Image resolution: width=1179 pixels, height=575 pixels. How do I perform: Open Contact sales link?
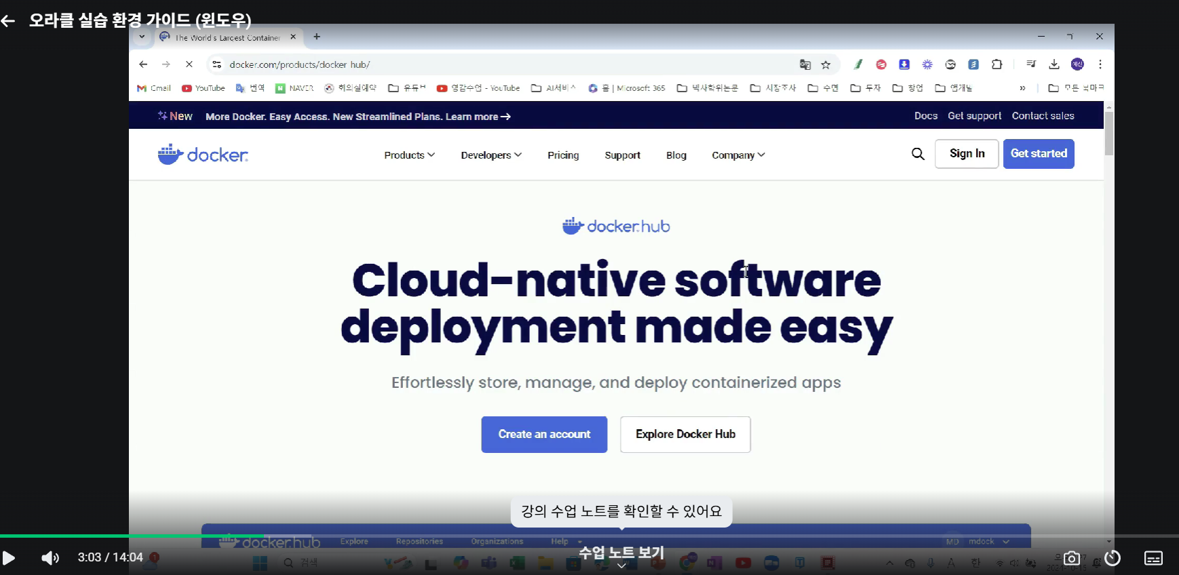[1043, 116]
